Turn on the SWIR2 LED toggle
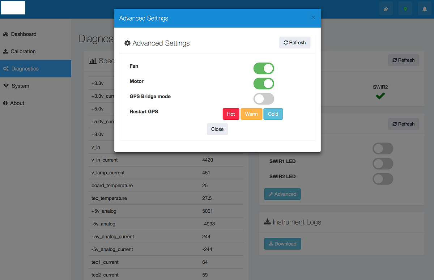Screen dimensions: 434x280 pyautogui.click(x=383, y=179)
